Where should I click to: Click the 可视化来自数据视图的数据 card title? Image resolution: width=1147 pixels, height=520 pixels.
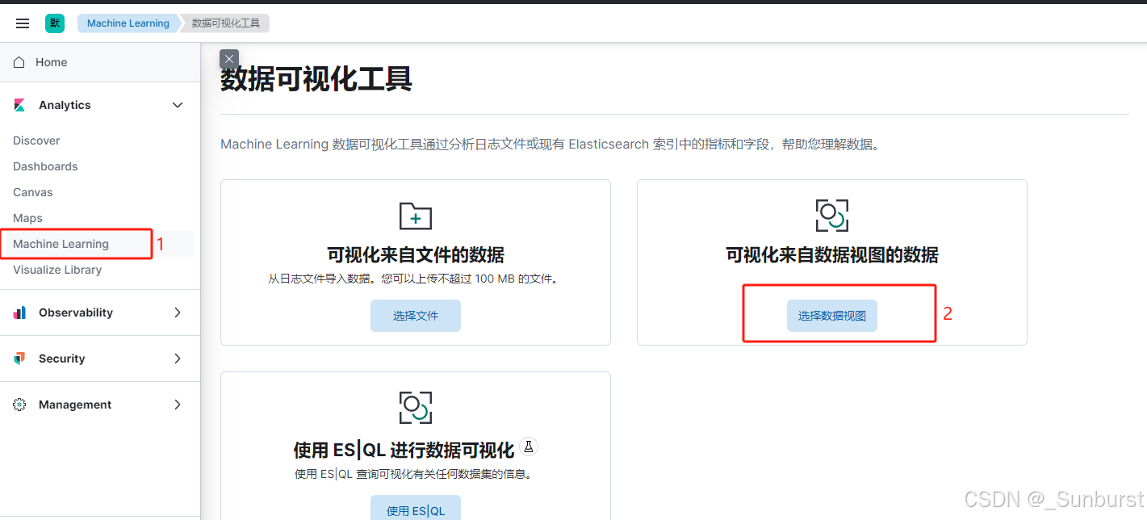click(x=832, y=255)
